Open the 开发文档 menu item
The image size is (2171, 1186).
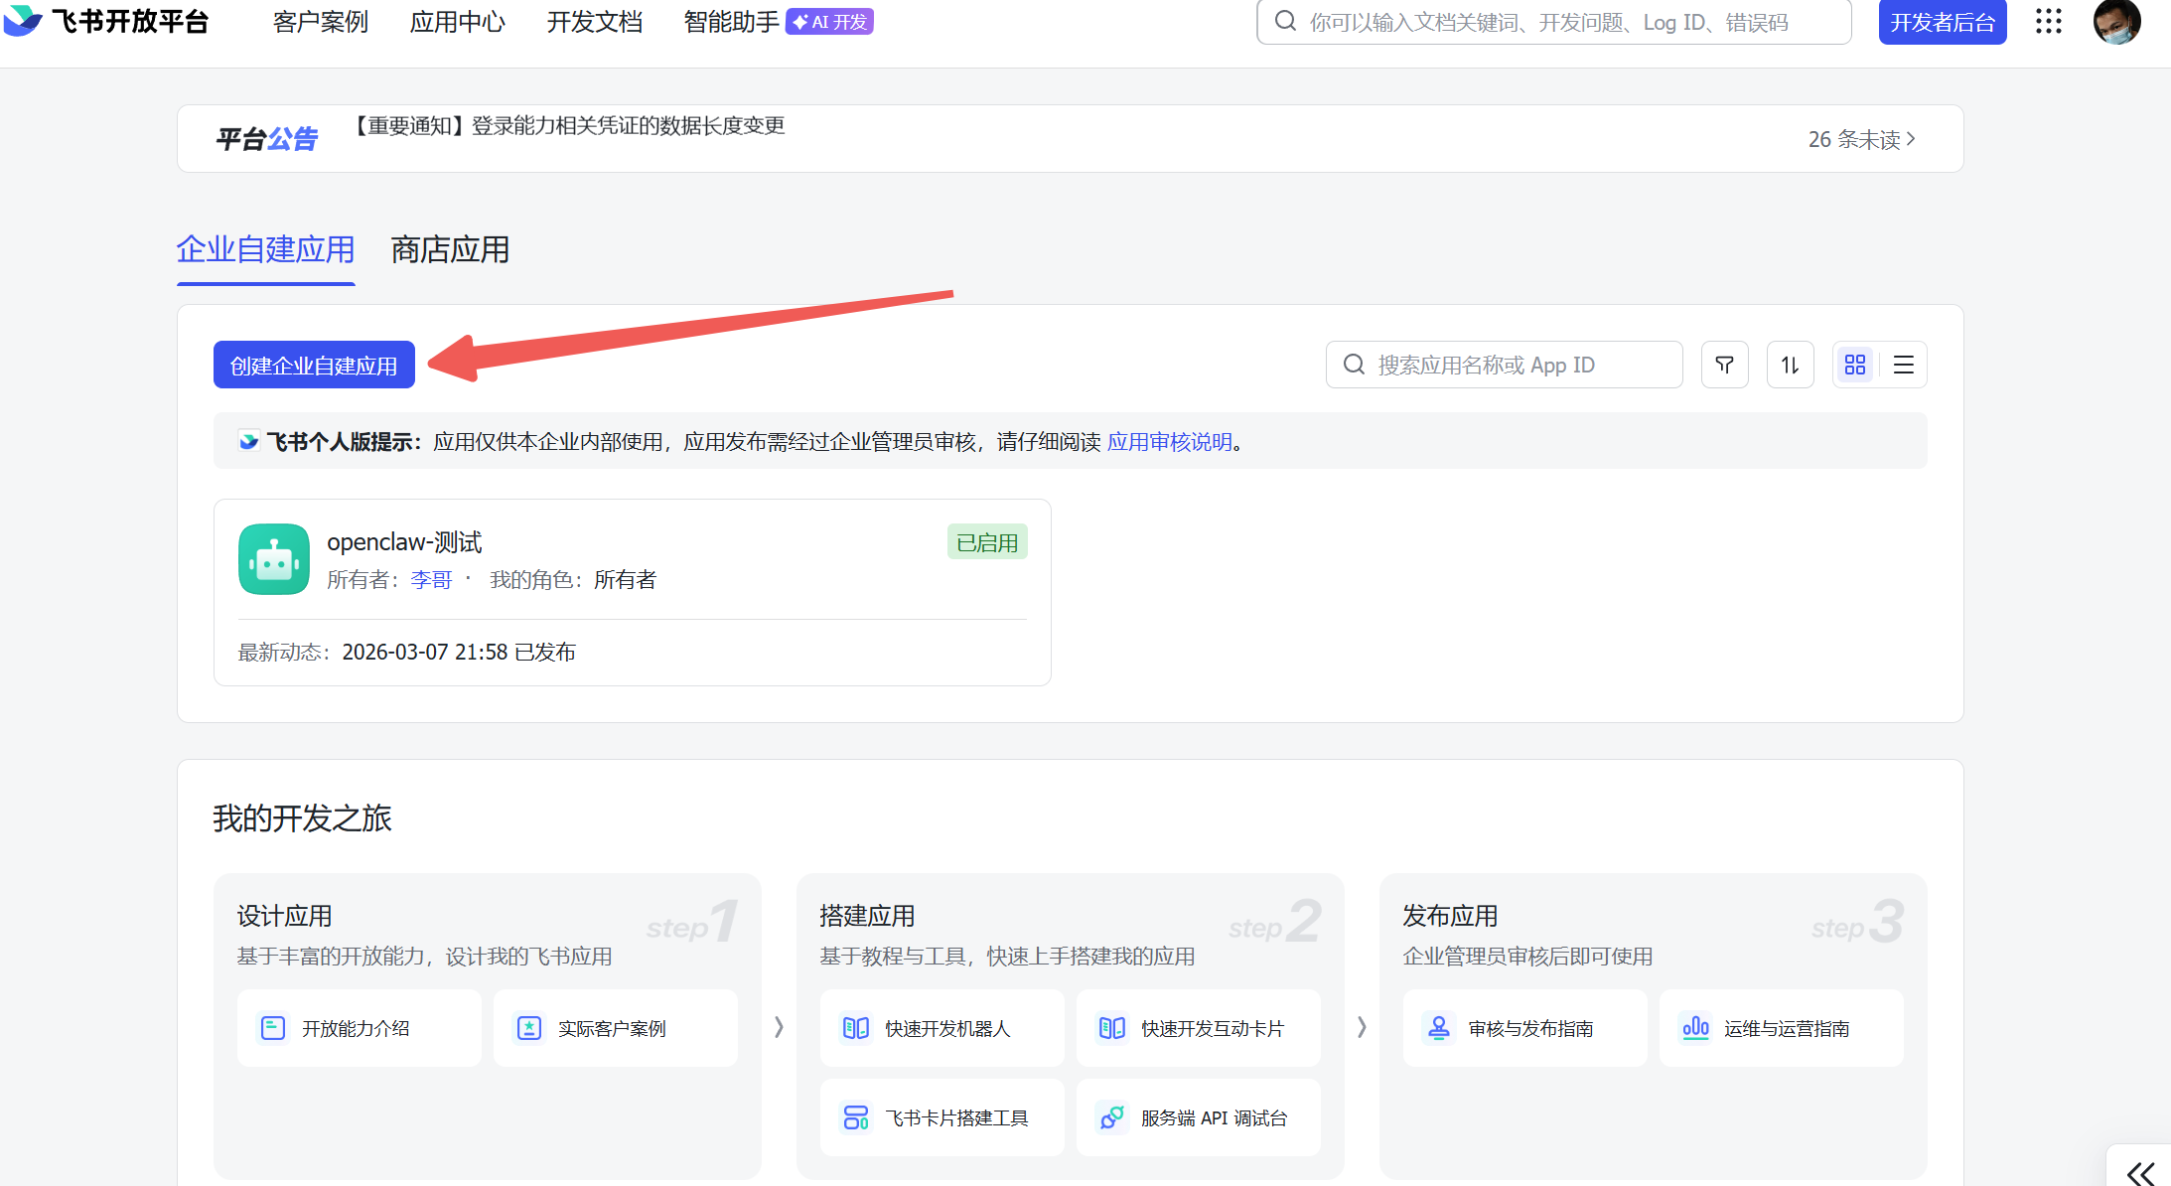[x=593, y=21]
